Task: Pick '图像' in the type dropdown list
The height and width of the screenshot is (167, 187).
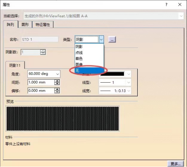Action: (x=89, y=64)
